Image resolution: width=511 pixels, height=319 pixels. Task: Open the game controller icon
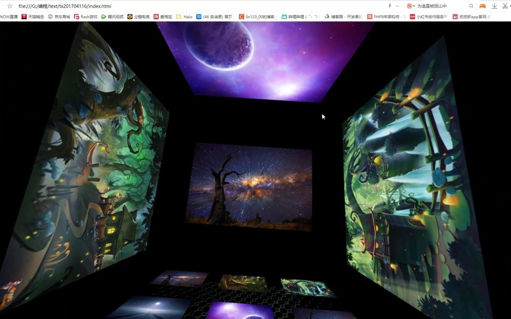(483, 6)
